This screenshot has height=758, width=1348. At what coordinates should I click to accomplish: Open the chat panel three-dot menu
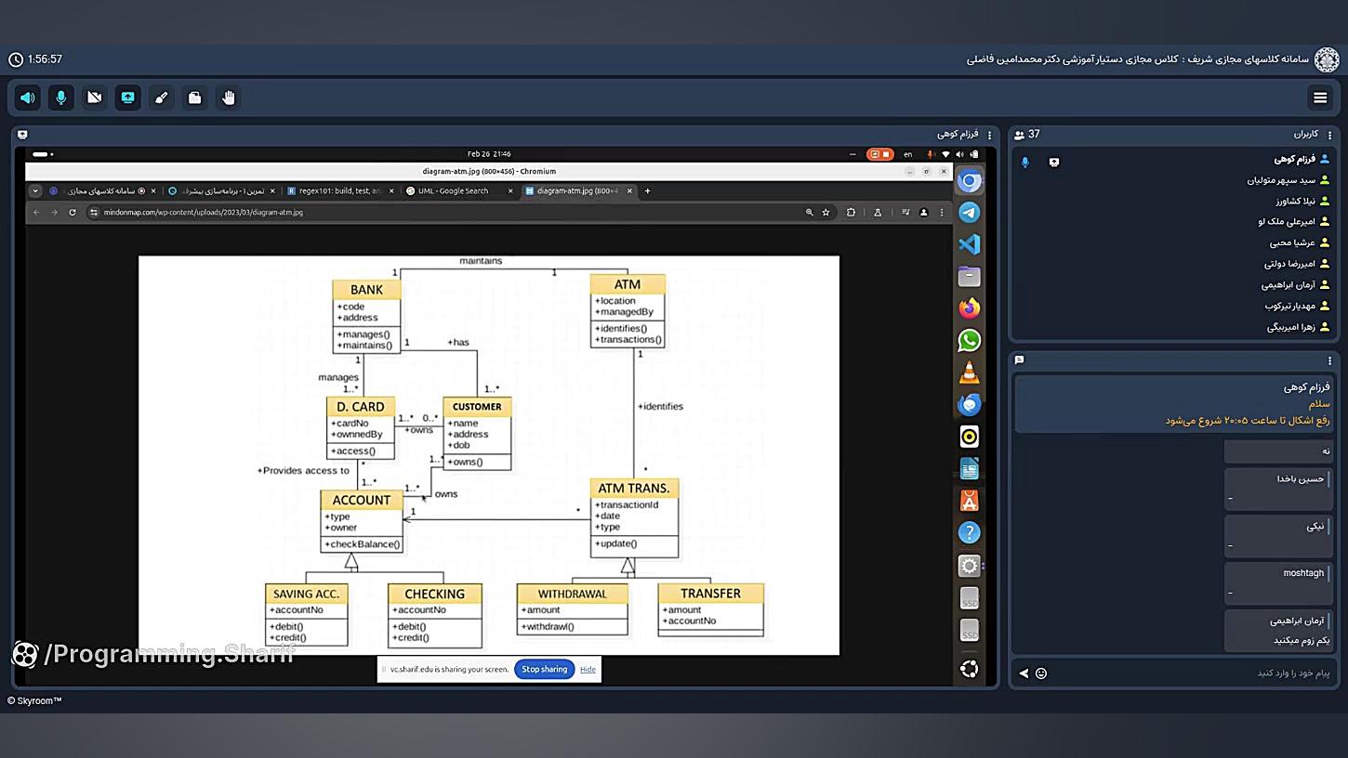[x=1329, y=360]
